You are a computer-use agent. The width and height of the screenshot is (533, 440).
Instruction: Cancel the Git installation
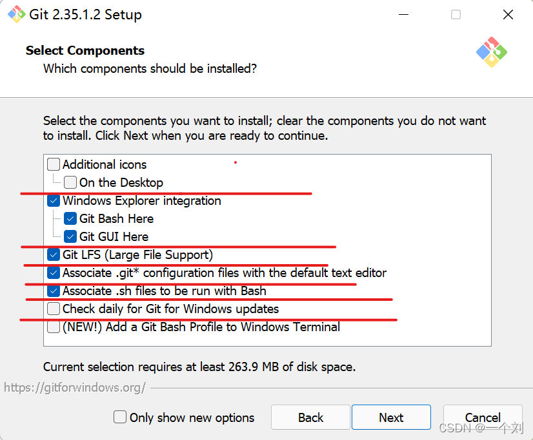[x=483, y=417]
